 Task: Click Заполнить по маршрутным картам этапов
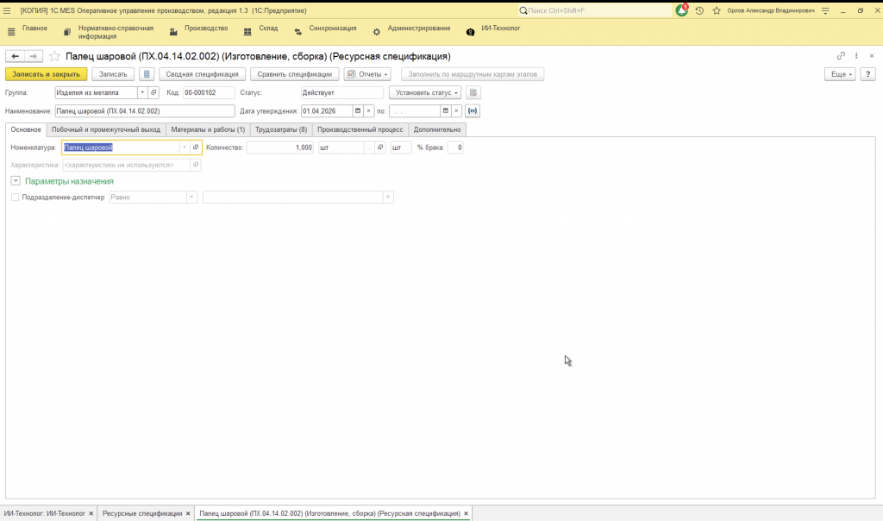click(x=473, y=74)
